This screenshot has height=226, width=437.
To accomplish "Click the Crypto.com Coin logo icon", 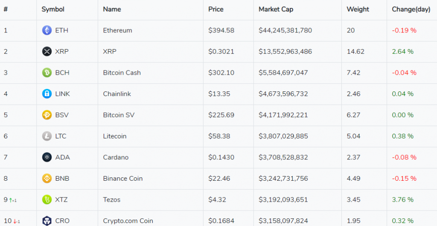I will (47, 221).
